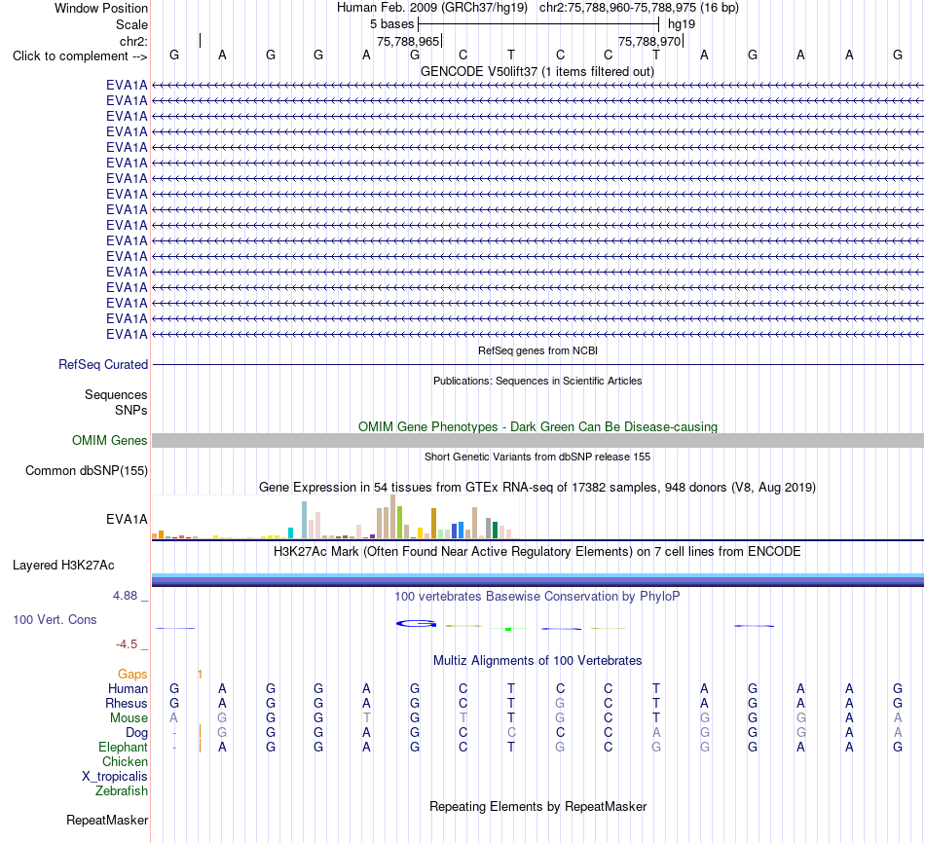Select the 'Chicken' alignment row label

[125, 762]
